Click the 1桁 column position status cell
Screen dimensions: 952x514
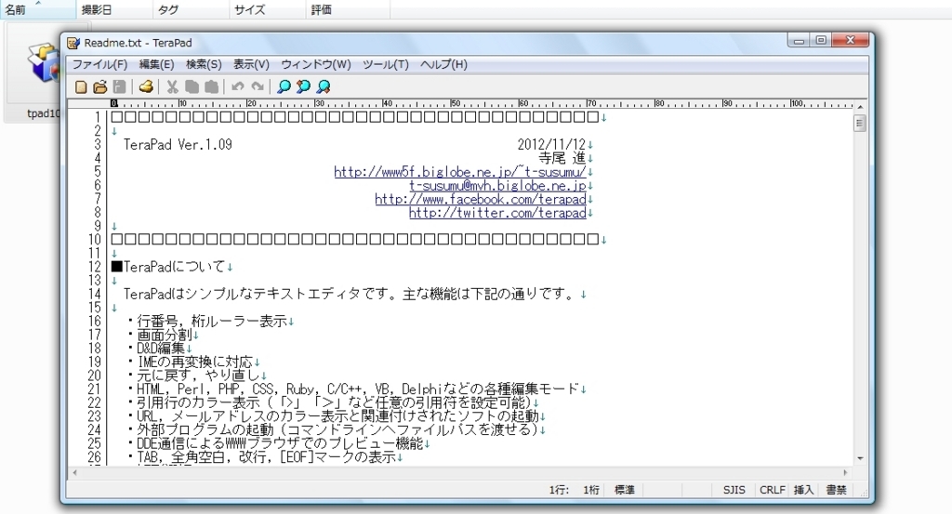coord(591,490)
